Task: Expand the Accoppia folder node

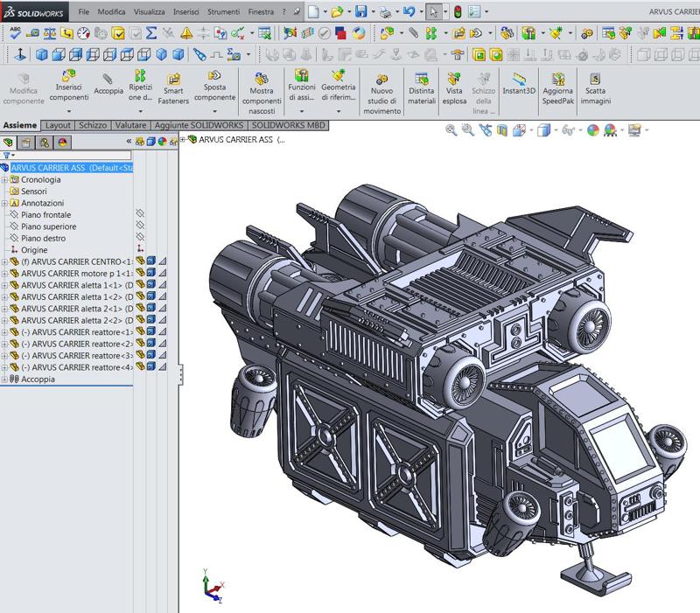Action: [5, 380]
